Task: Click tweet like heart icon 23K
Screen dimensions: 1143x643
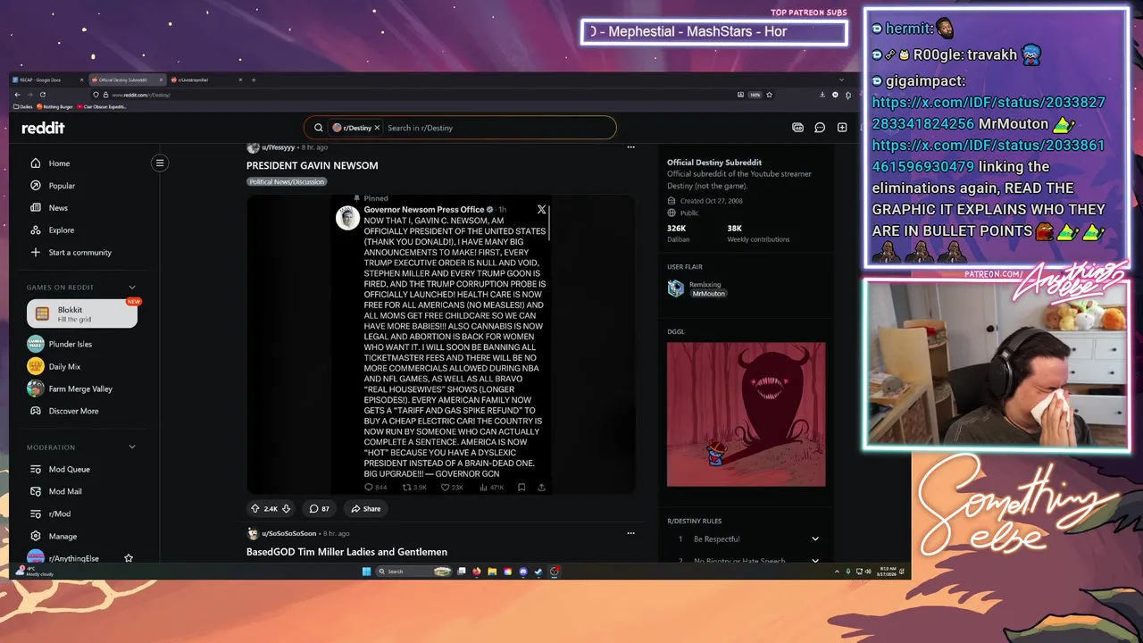Action: [x=446, y=488]
